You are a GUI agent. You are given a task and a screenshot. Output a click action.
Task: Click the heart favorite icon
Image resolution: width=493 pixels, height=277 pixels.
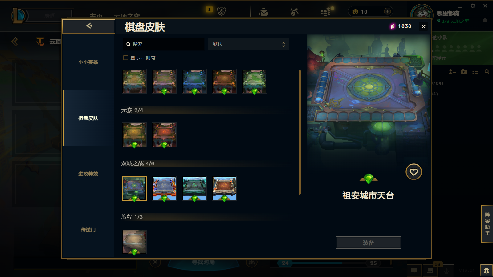pyautogui.click(x=414, y=172)
